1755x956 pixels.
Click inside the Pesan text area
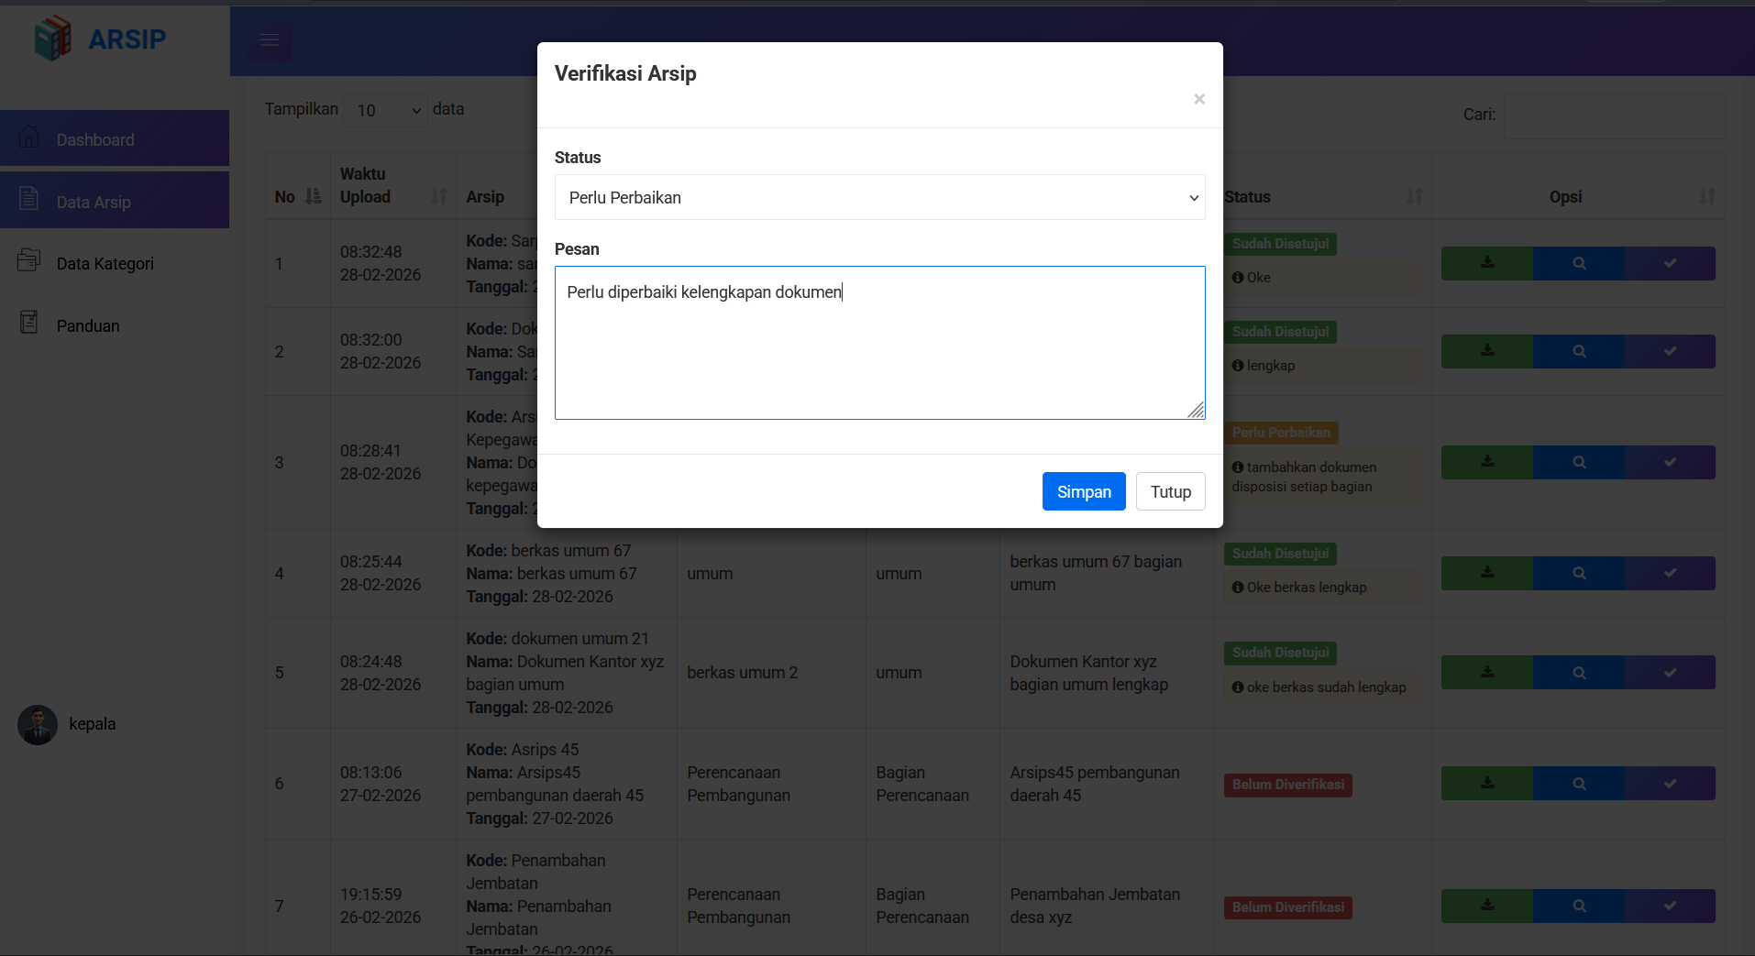tap(879, 343)
